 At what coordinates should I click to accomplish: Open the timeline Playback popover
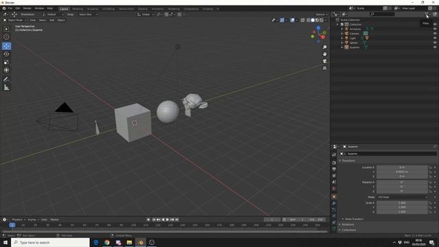click(19, 220)
